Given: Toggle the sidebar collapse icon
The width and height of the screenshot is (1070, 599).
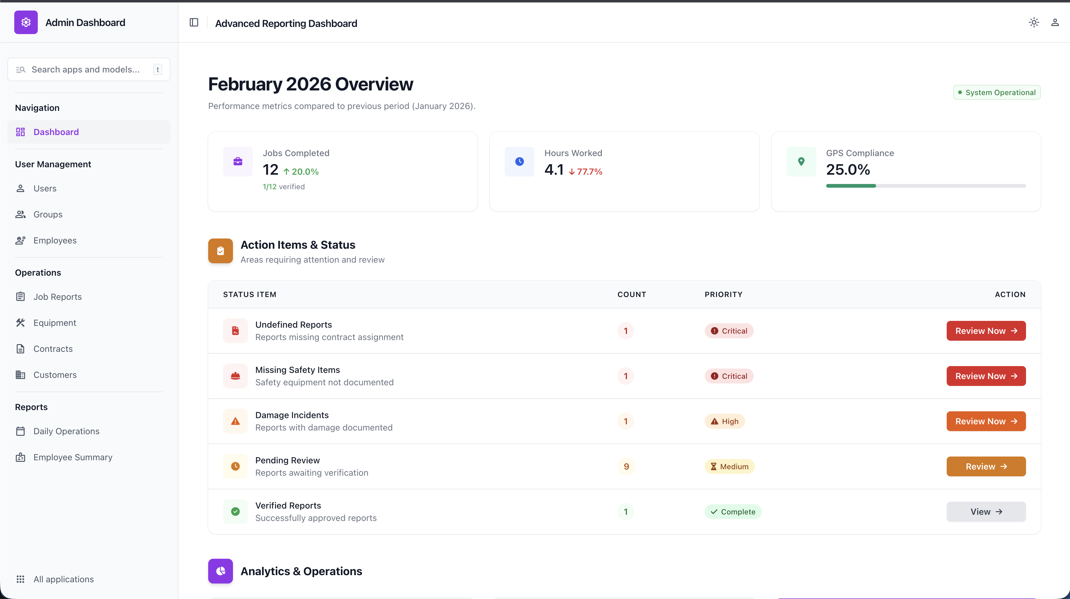Looking at the screenshot, I should (x=194, y=22).
